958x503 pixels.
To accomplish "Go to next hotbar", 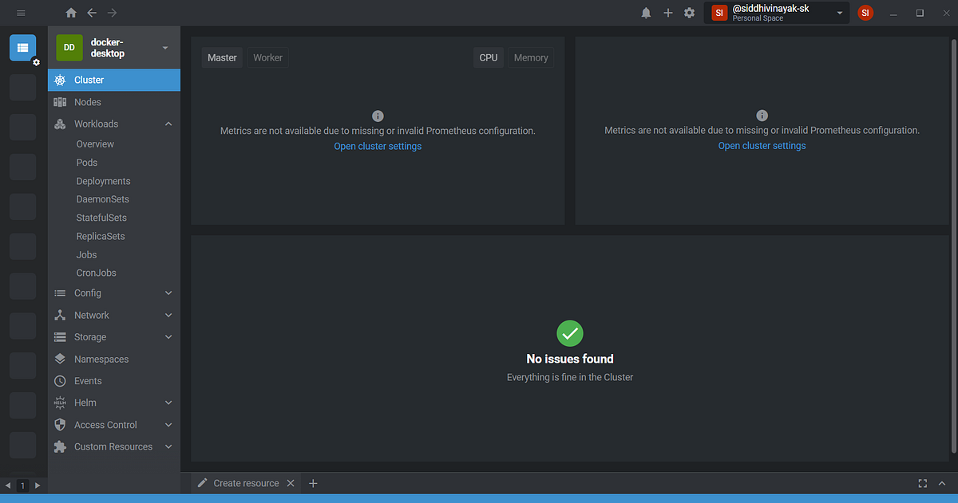I will point(37,485).
